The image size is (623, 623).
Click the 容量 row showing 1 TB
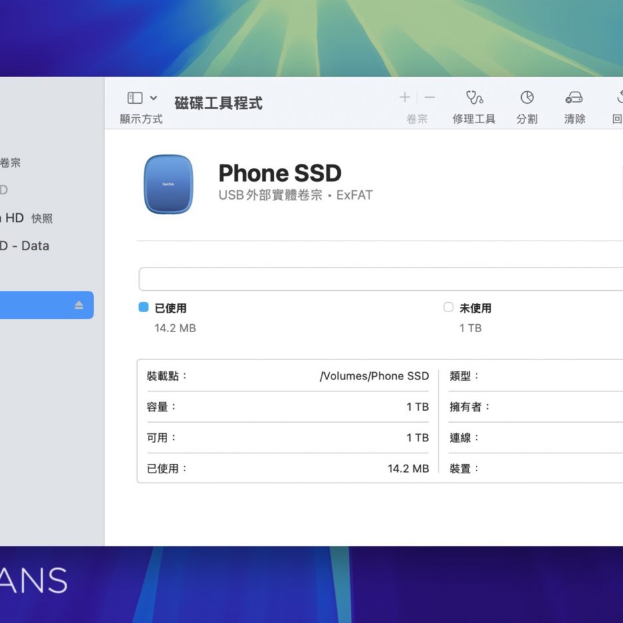click(x=288, y=407)
